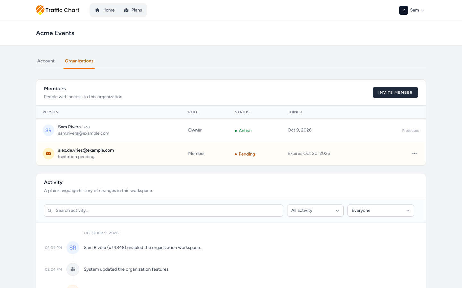Click the Protected label in Sam's row

click(411, 131)
